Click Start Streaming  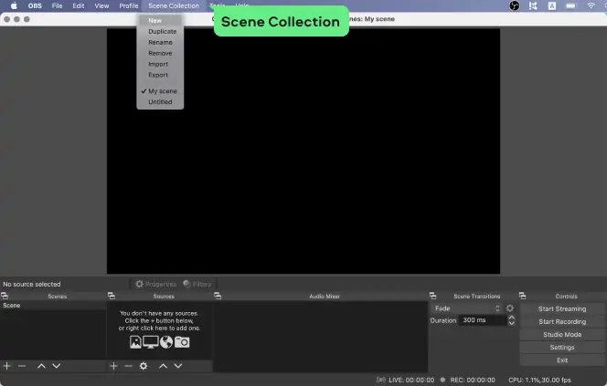pyautogui.click(x=562, y=308)
